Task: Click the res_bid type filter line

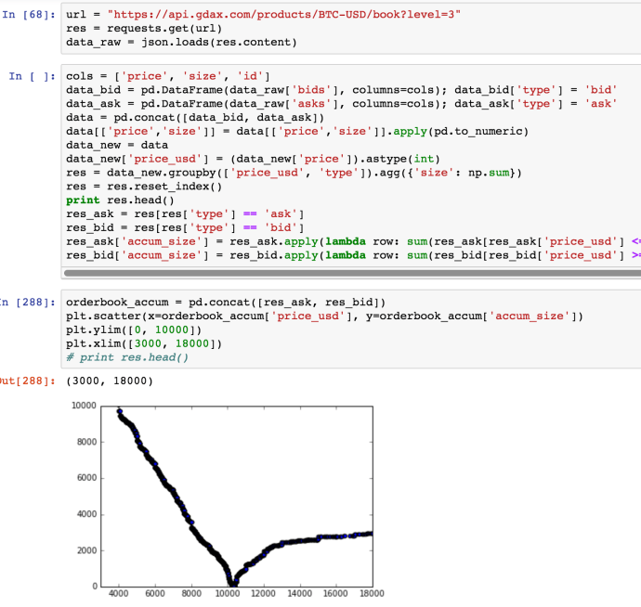Action: point(186,228)
